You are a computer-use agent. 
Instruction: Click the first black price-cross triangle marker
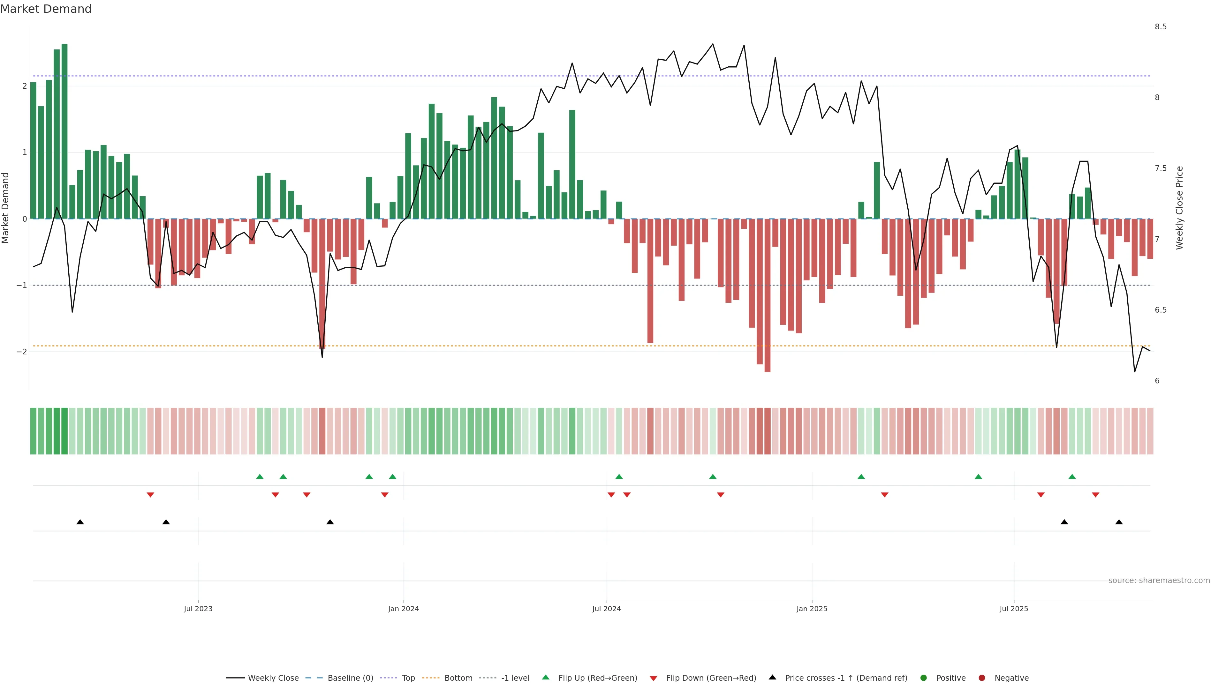(80, 522)
